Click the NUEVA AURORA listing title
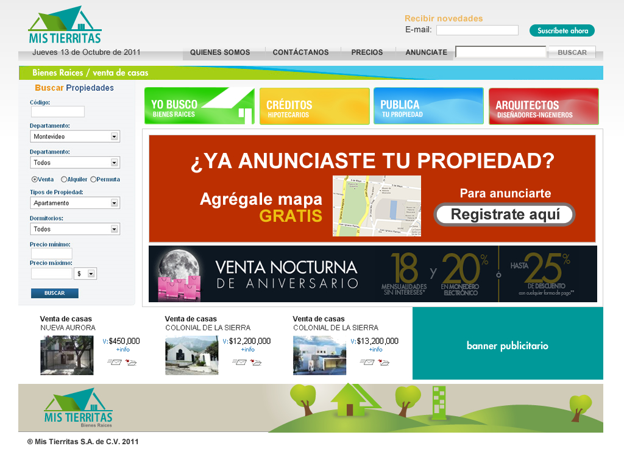The image size is (624, 457). click(68, 328)
